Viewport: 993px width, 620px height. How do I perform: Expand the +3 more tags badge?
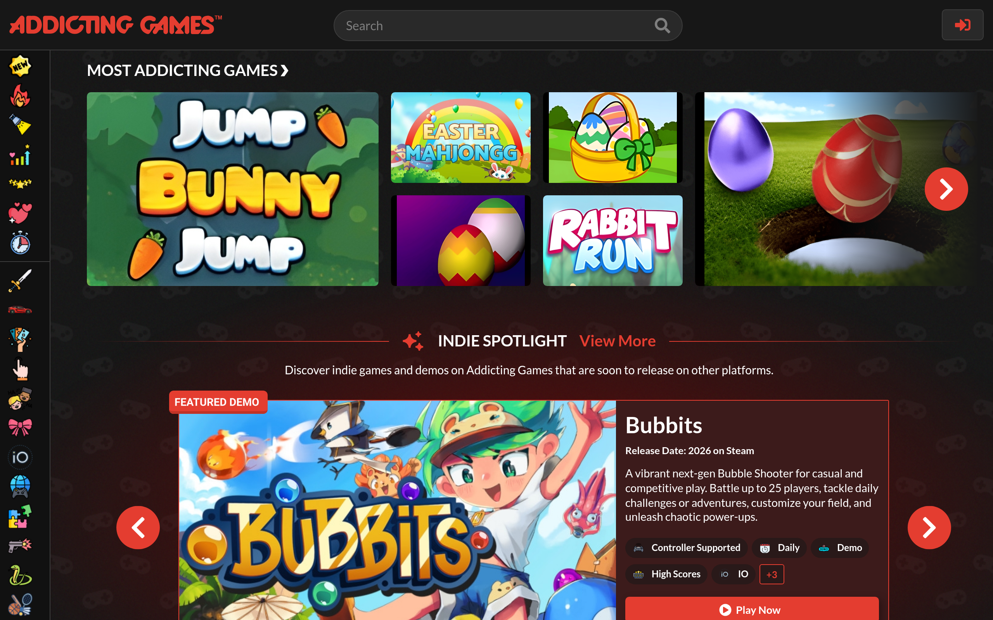[x=771, y=574]
